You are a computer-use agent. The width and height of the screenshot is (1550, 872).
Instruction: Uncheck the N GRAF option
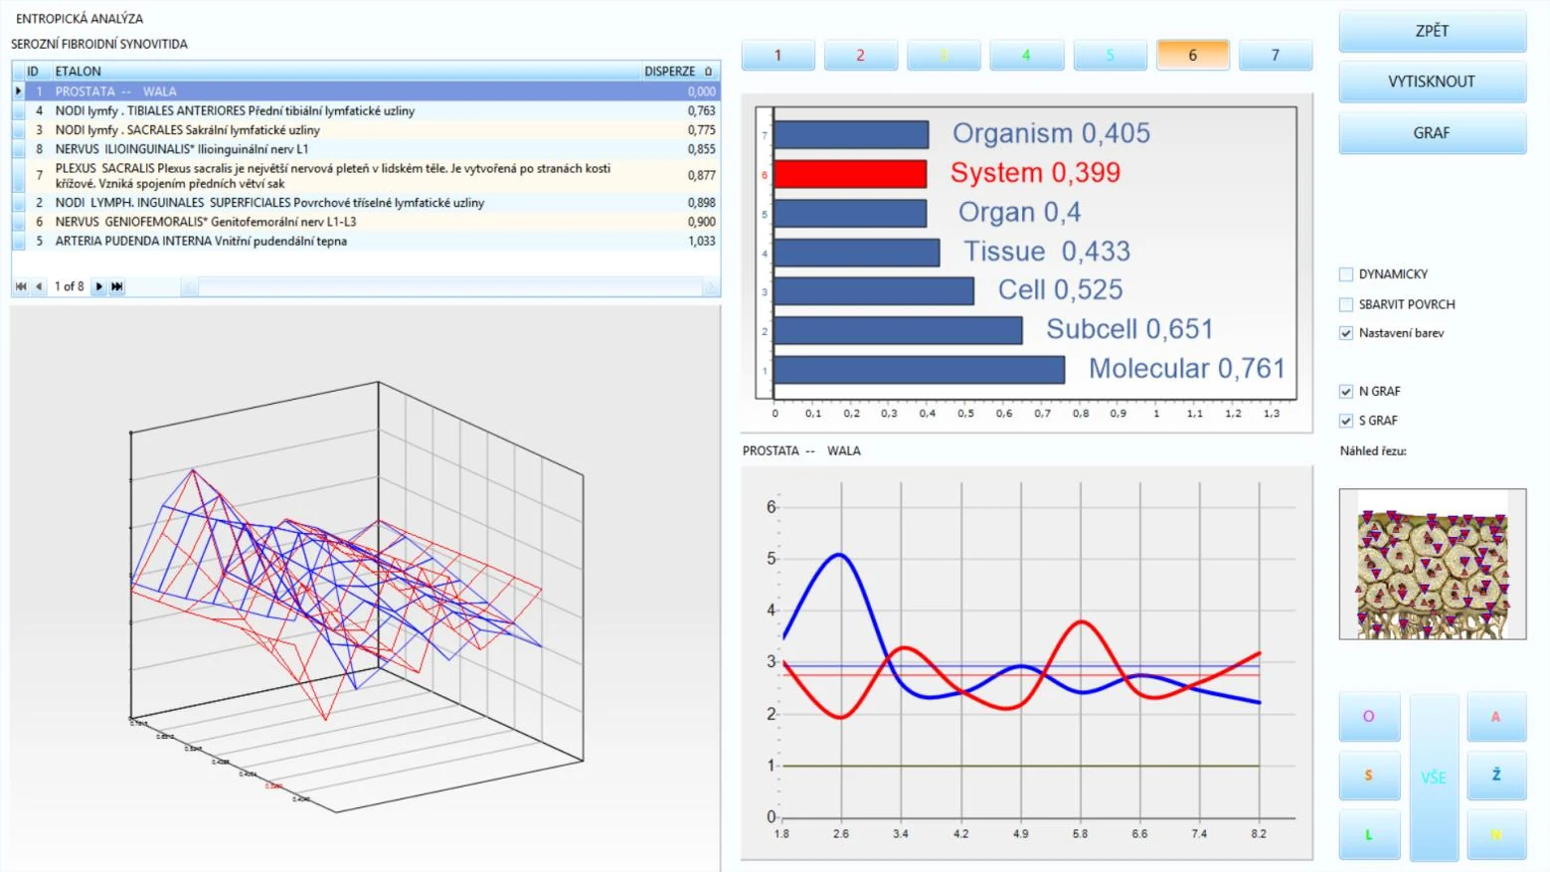click(x=1346, y=392)
